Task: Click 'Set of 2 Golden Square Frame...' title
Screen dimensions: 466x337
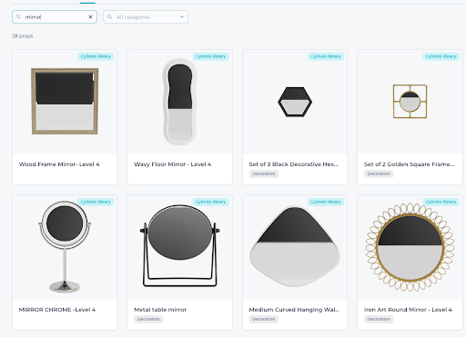Action: [410, 164]
